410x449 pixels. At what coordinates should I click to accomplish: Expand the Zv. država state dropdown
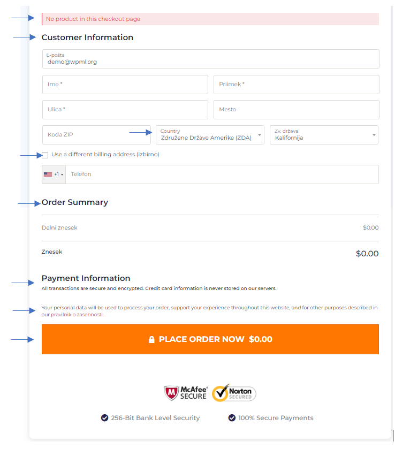[324, 135]
